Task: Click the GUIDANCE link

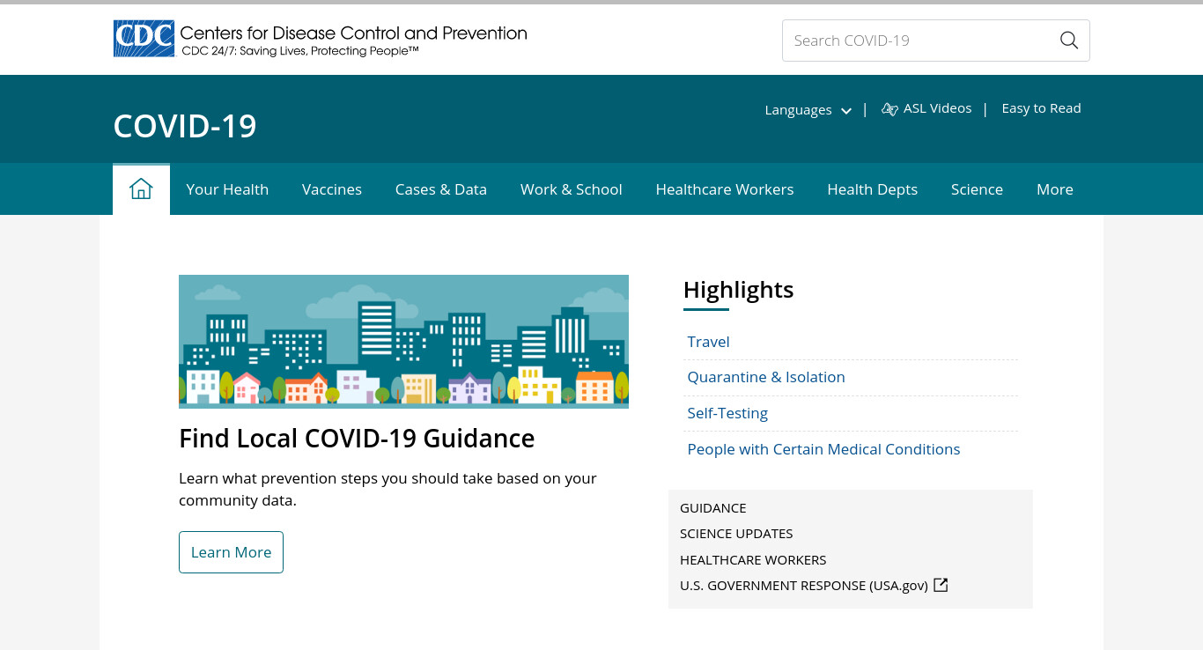Action: pos(713,508)
